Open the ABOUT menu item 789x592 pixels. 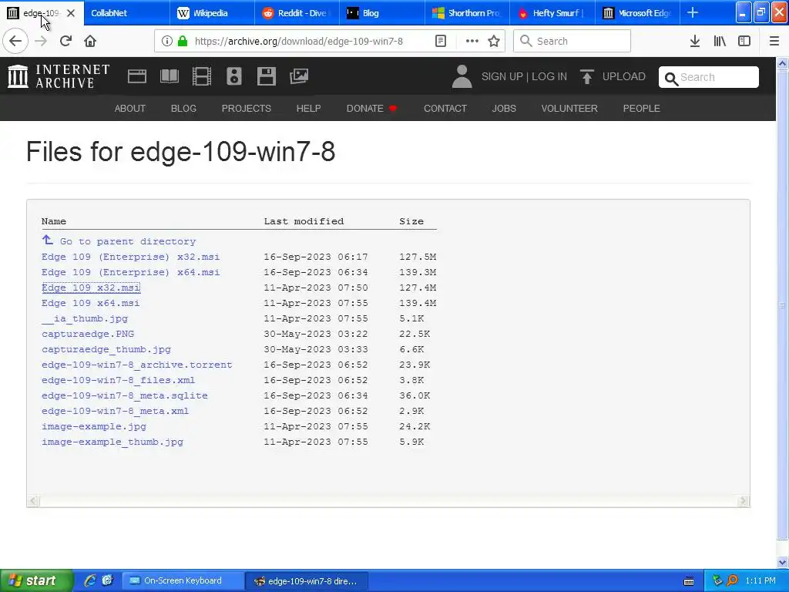tap(129, 108)
